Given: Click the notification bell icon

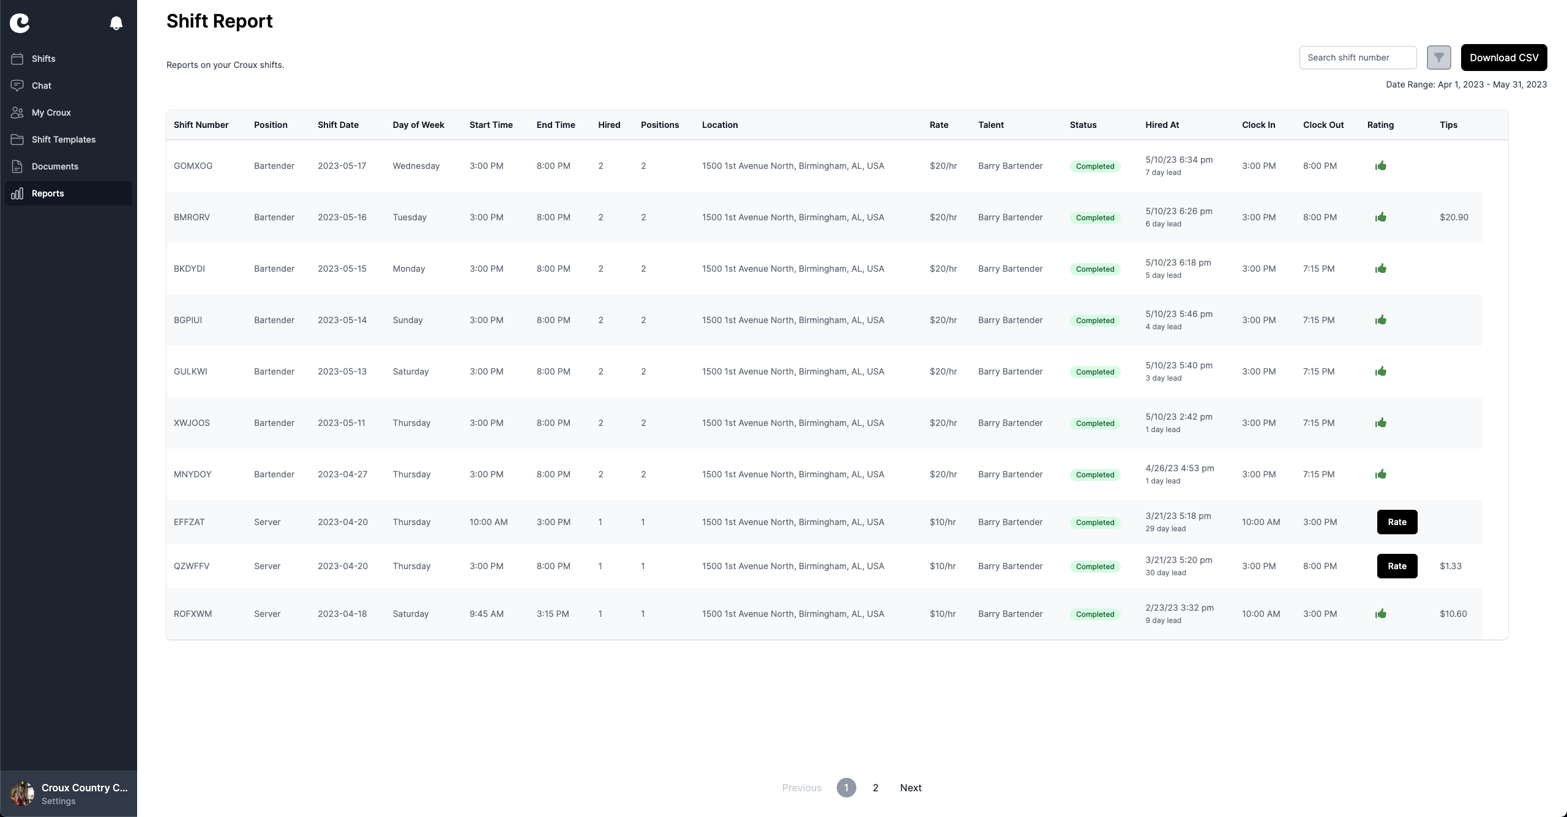Looking at the screenshot, I should tap(116, 23).
